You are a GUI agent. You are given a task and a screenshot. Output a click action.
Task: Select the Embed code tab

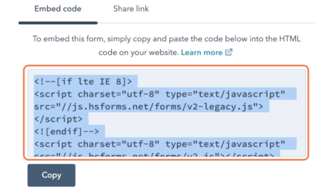click(x=57, y=9)
